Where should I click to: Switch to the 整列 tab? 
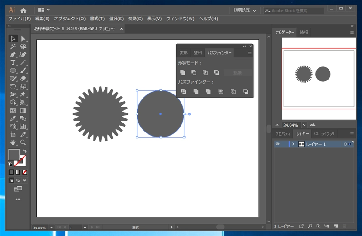198,53
